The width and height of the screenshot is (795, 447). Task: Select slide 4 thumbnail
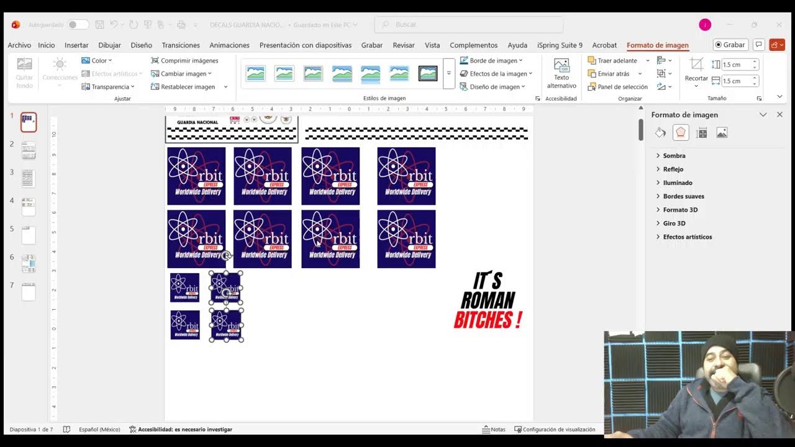point(29,206)
